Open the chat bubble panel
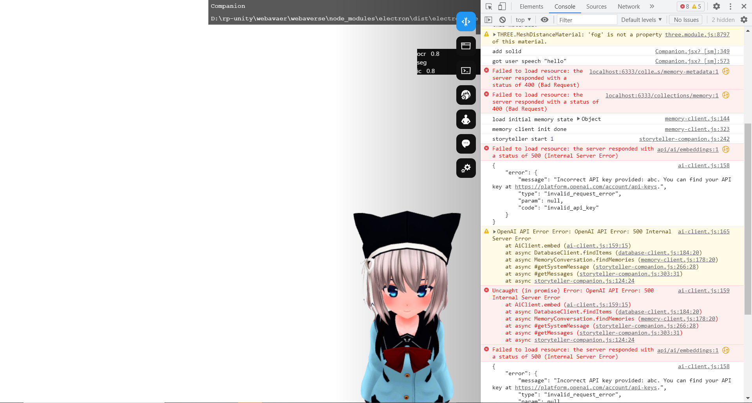The width and height of the screenshot is (752, 403). [x=466, y=143]
